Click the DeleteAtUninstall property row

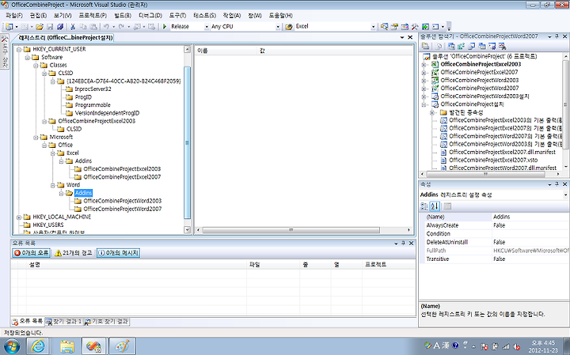click(x=494, y=242)
